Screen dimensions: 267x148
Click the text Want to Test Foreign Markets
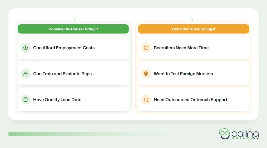coord(183,74)
